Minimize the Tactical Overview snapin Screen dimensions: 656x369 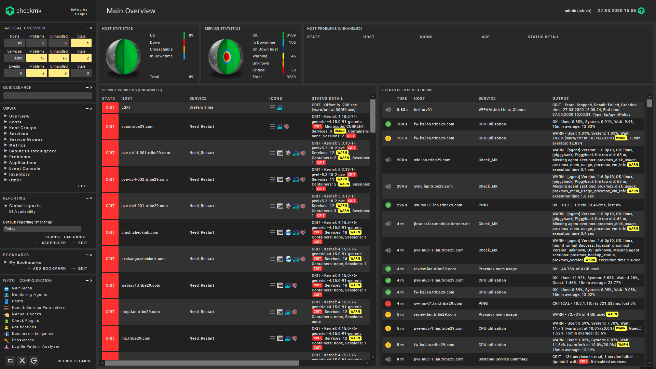click(x=87, y=28)
